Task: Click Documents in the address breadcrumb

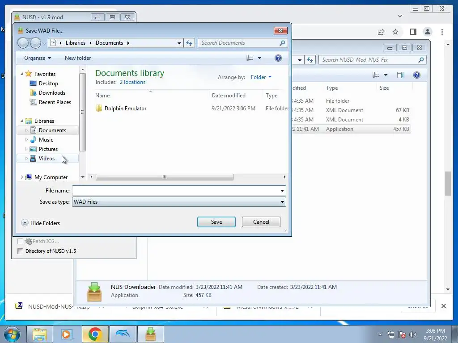Action: (109, 43)
